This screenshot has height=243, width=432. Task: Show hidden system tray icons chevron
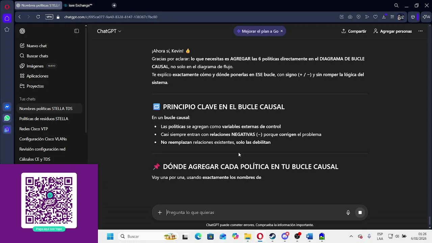coord(351,237)
